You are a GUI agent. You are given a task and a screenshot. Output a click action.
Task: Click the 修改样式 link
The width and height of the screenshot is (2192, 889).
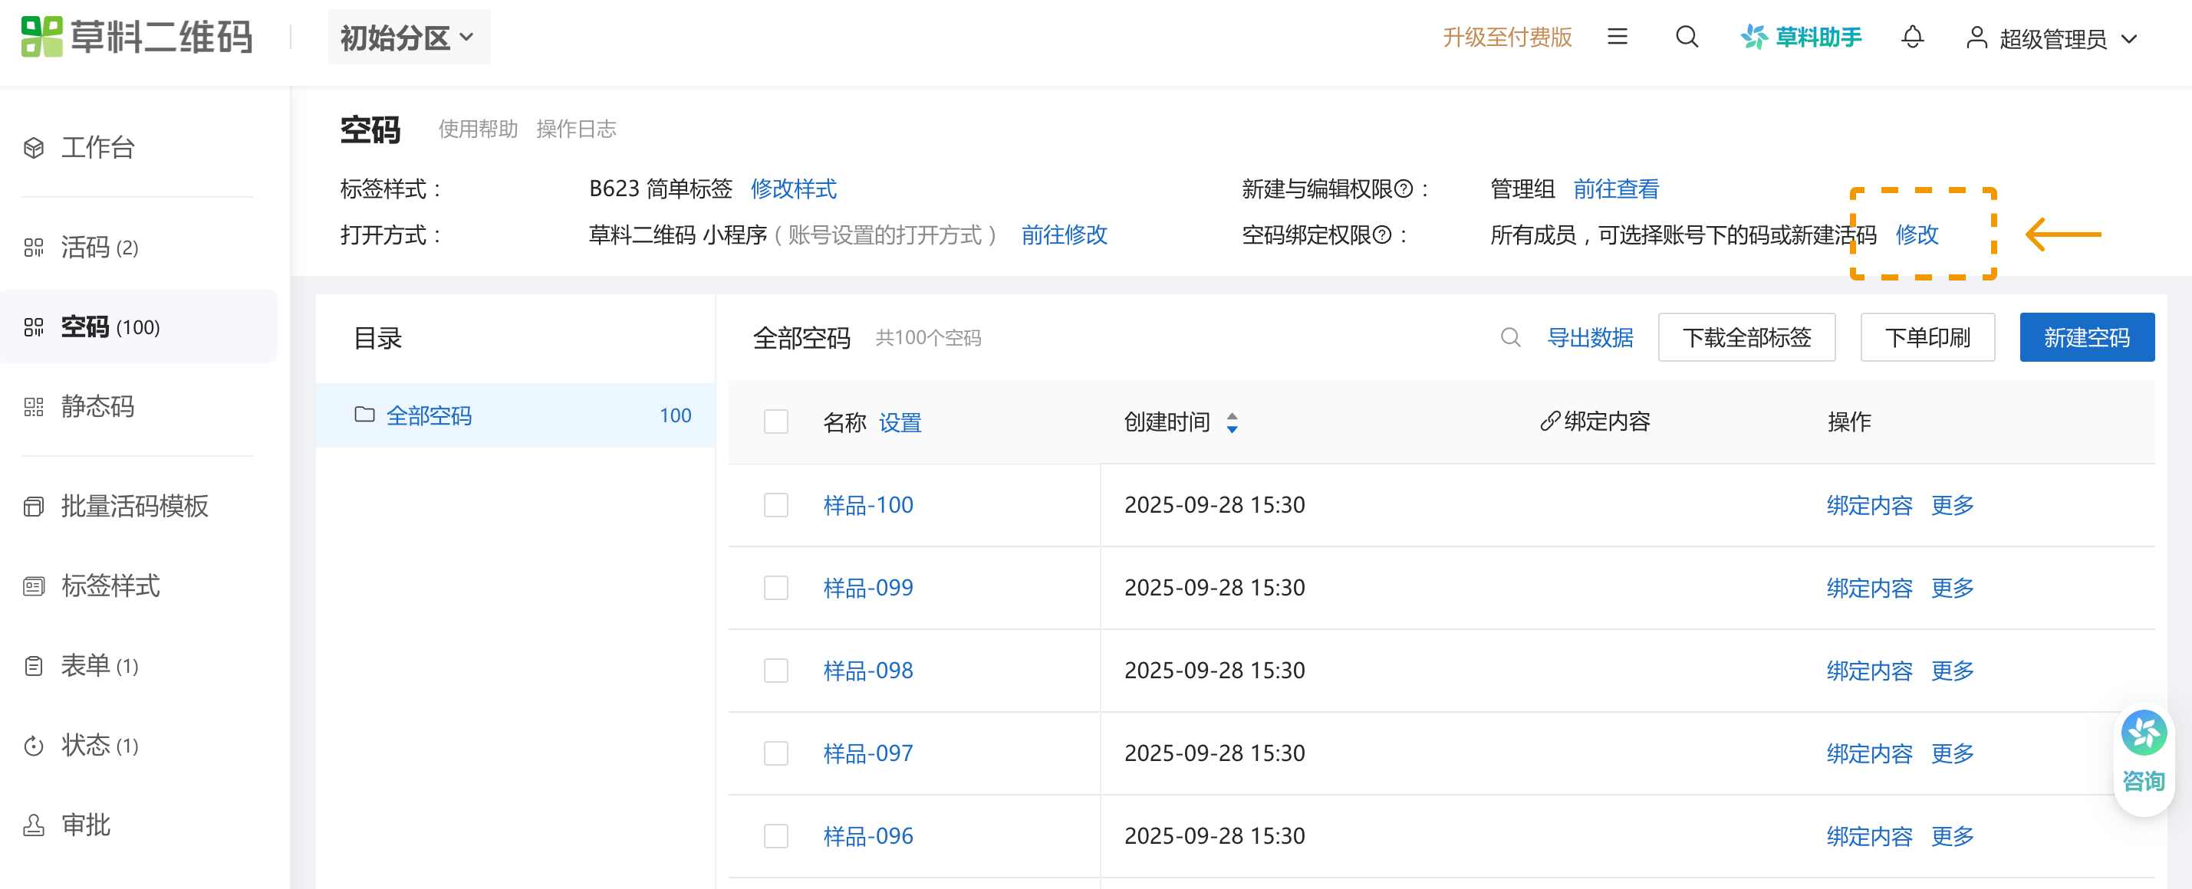pyautogui.click(x=793, y=189)
